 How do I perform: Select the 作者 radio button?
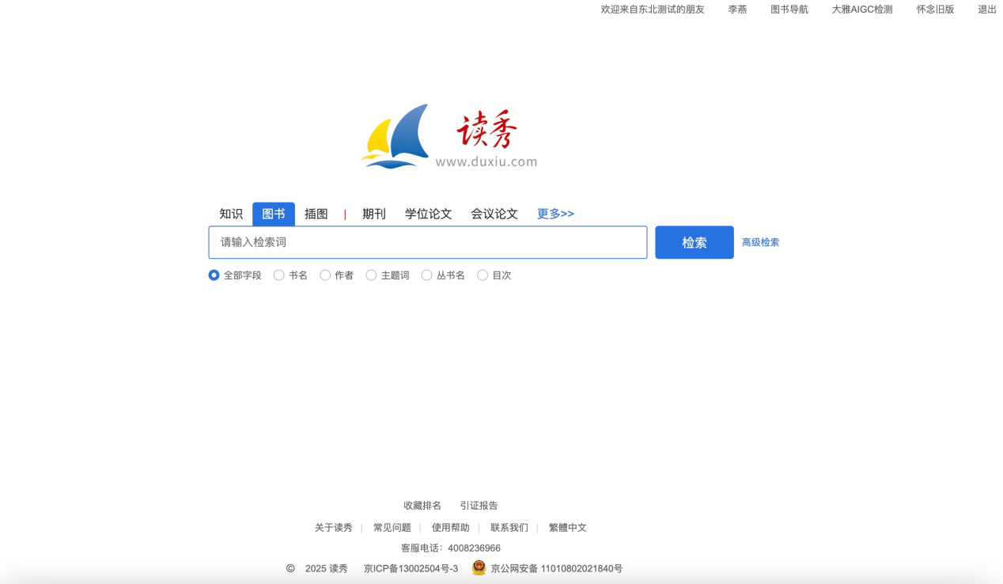pyautogui.click(x=325, y=275)
